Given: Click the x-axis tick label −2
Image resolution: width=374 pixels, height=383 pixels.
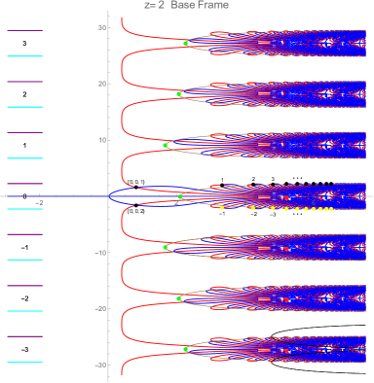Looking at the screenshot, I should [x=39, y=203].
